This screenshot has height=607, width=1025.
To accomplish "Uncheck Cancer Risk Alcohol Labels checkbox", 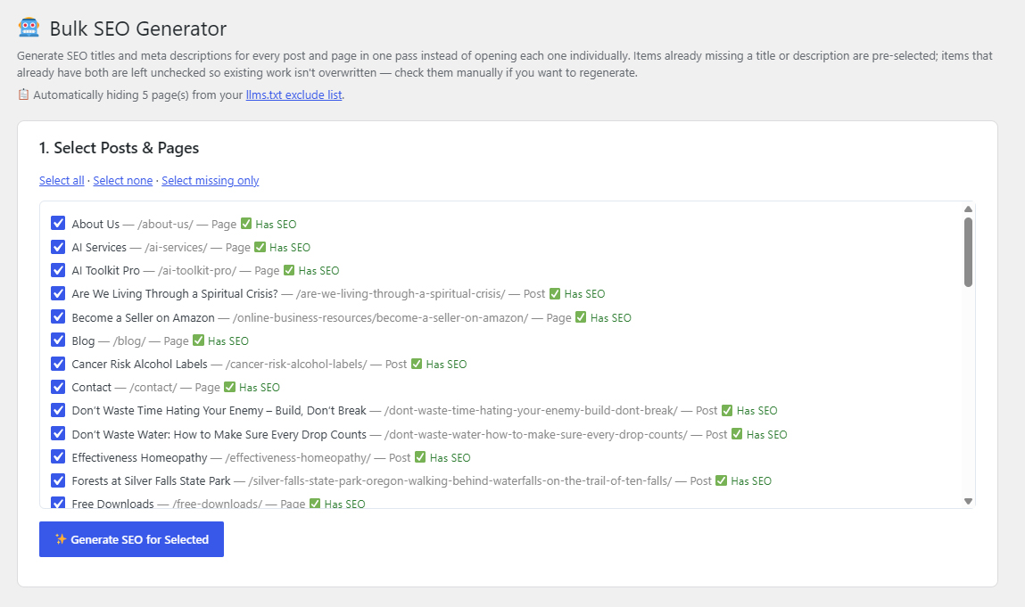I will [58, 364].
